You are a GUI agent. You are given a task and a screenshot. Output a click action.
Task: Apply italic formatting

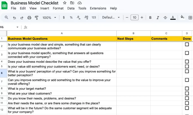tap(158, 18)
